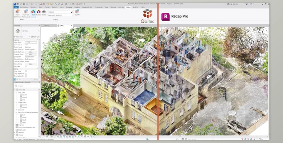283x143 pixels.
Task: Click Edit button for Visibility/Graphics
Action: tap(31, 52)
